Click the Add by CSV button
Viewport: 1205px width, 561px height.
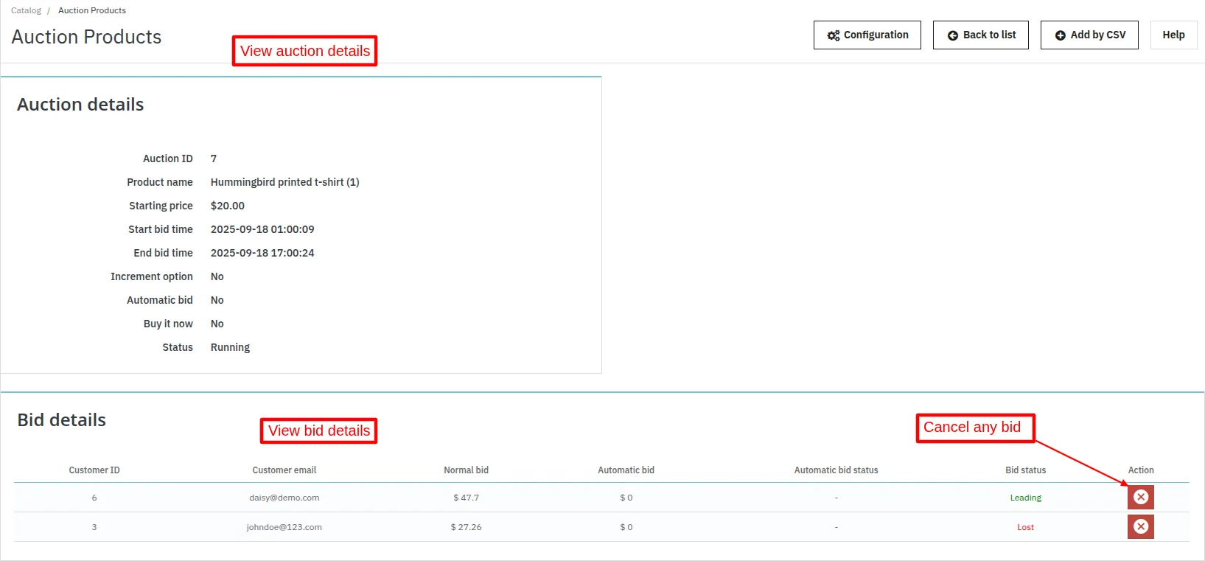[1089, 35]
